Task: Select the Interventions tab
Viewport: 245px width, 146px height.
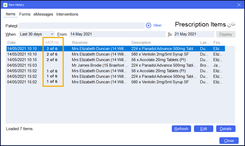Action: [67, 14]
